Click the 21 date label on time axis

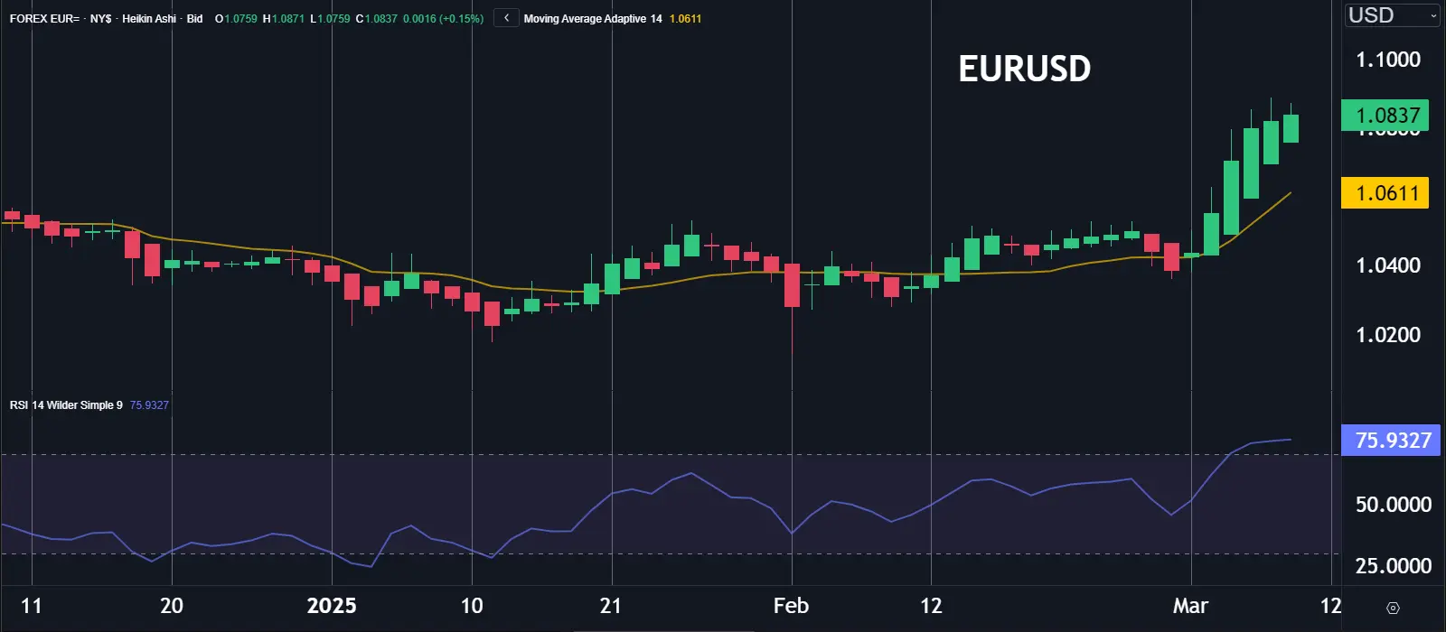[x=611, y=606]
